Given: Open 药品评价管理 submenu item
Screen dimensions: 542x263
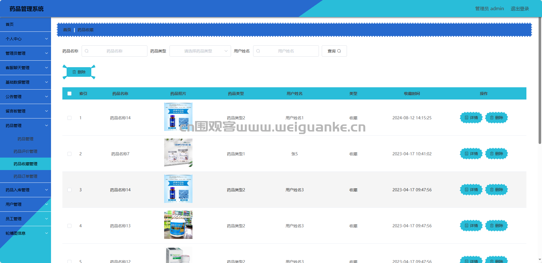Looking at the screenshot, I should tap(26, 151).
